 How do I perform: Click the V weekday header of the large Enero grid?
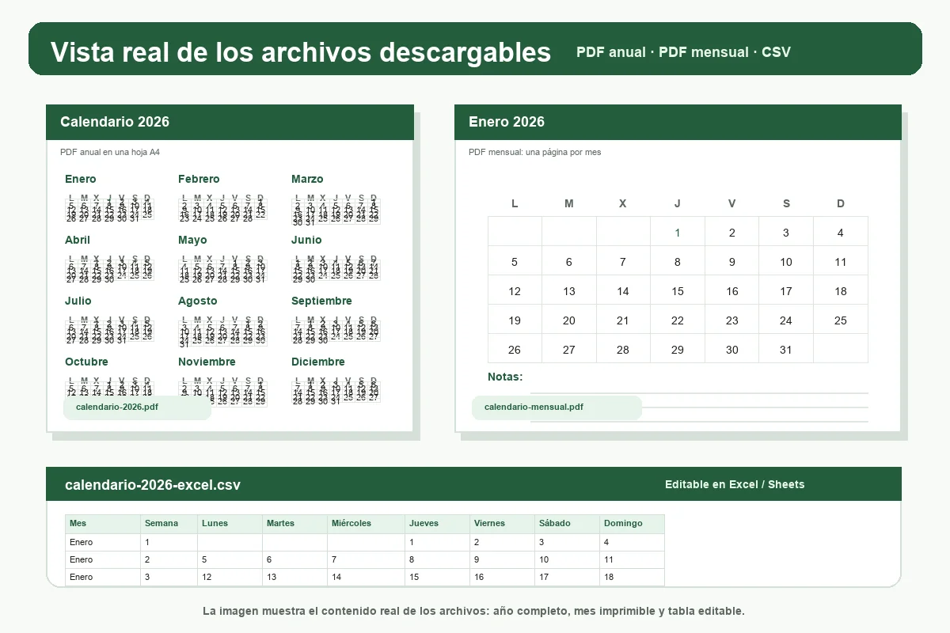point(731,203)
